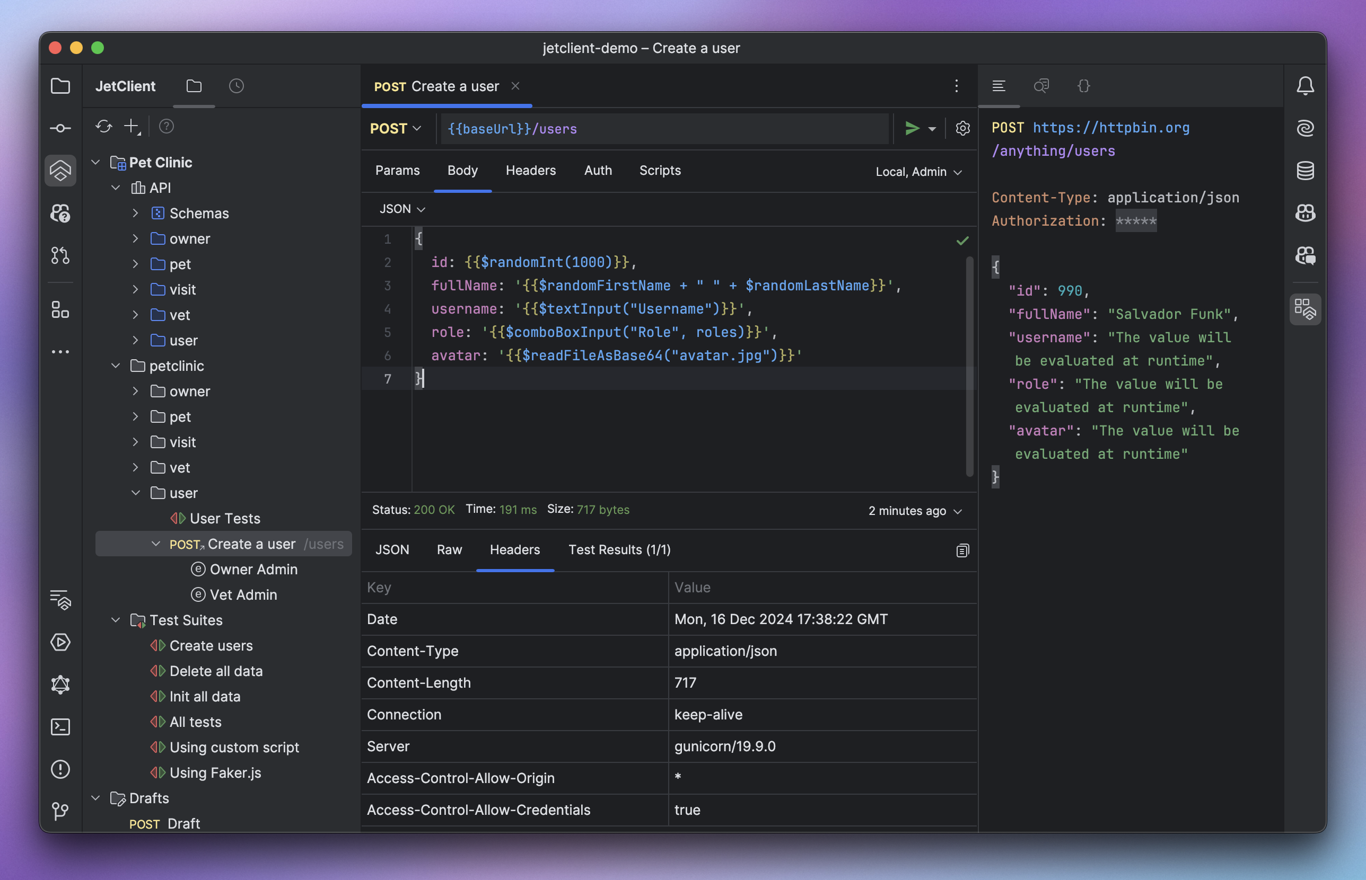Open the AI spiral assistant icon in right sidebar

(1305, 128)
